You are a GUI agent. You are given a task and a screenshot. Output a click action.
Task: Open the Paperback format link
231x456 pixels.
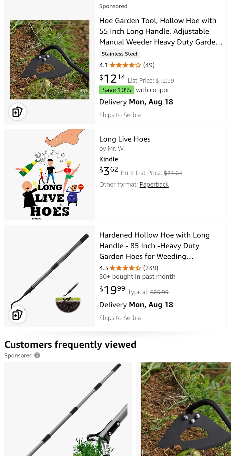154,184
